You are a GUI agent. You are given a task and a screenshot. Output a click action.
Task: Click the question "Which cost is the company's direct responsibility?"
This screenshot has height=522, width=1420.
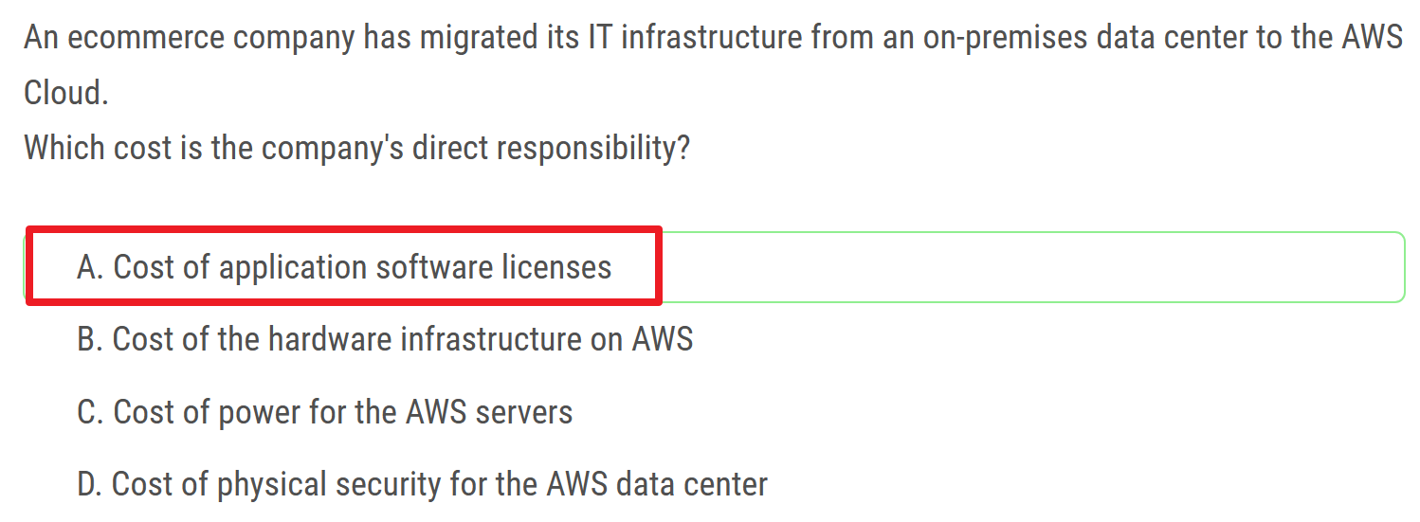click(x=356, y=148)
